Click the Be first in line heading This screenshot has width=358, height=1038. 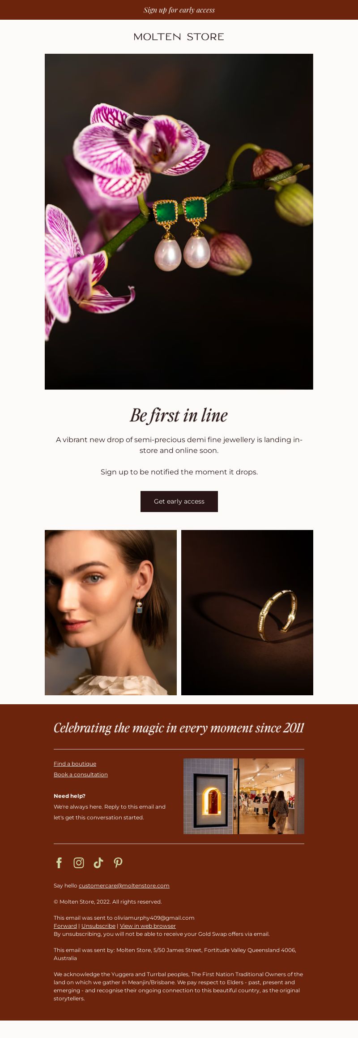tap(179, 415)
